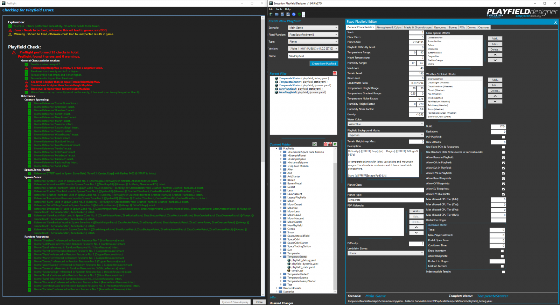Toggle the PvP Playfield checkbox
The height and width of the screenshot is (305, 560).
click(x=504, y=137)
